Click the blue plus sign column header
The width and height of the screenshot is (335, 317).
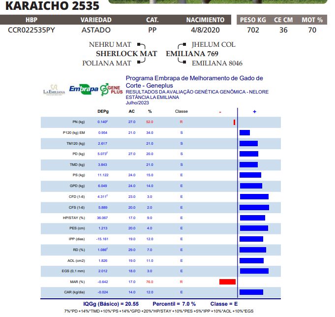(x=254, y=112)
